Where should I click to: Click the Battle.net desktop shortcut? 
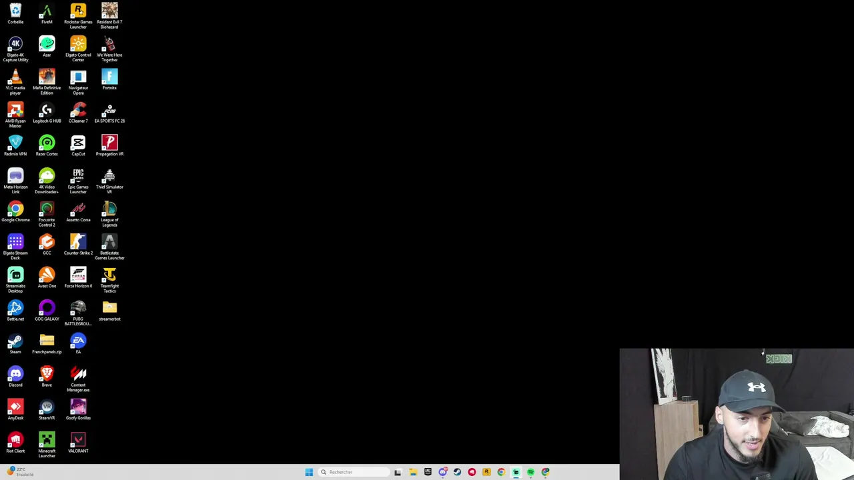pos(15,311)
